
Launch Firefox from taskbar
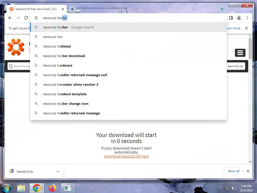pos(52,188)
